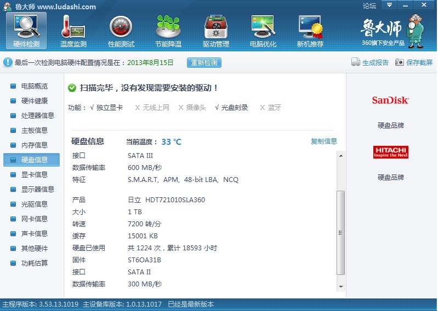Click 复制信息 copy info link
This screenshot has width=438, height=311.
pos(323,141)
